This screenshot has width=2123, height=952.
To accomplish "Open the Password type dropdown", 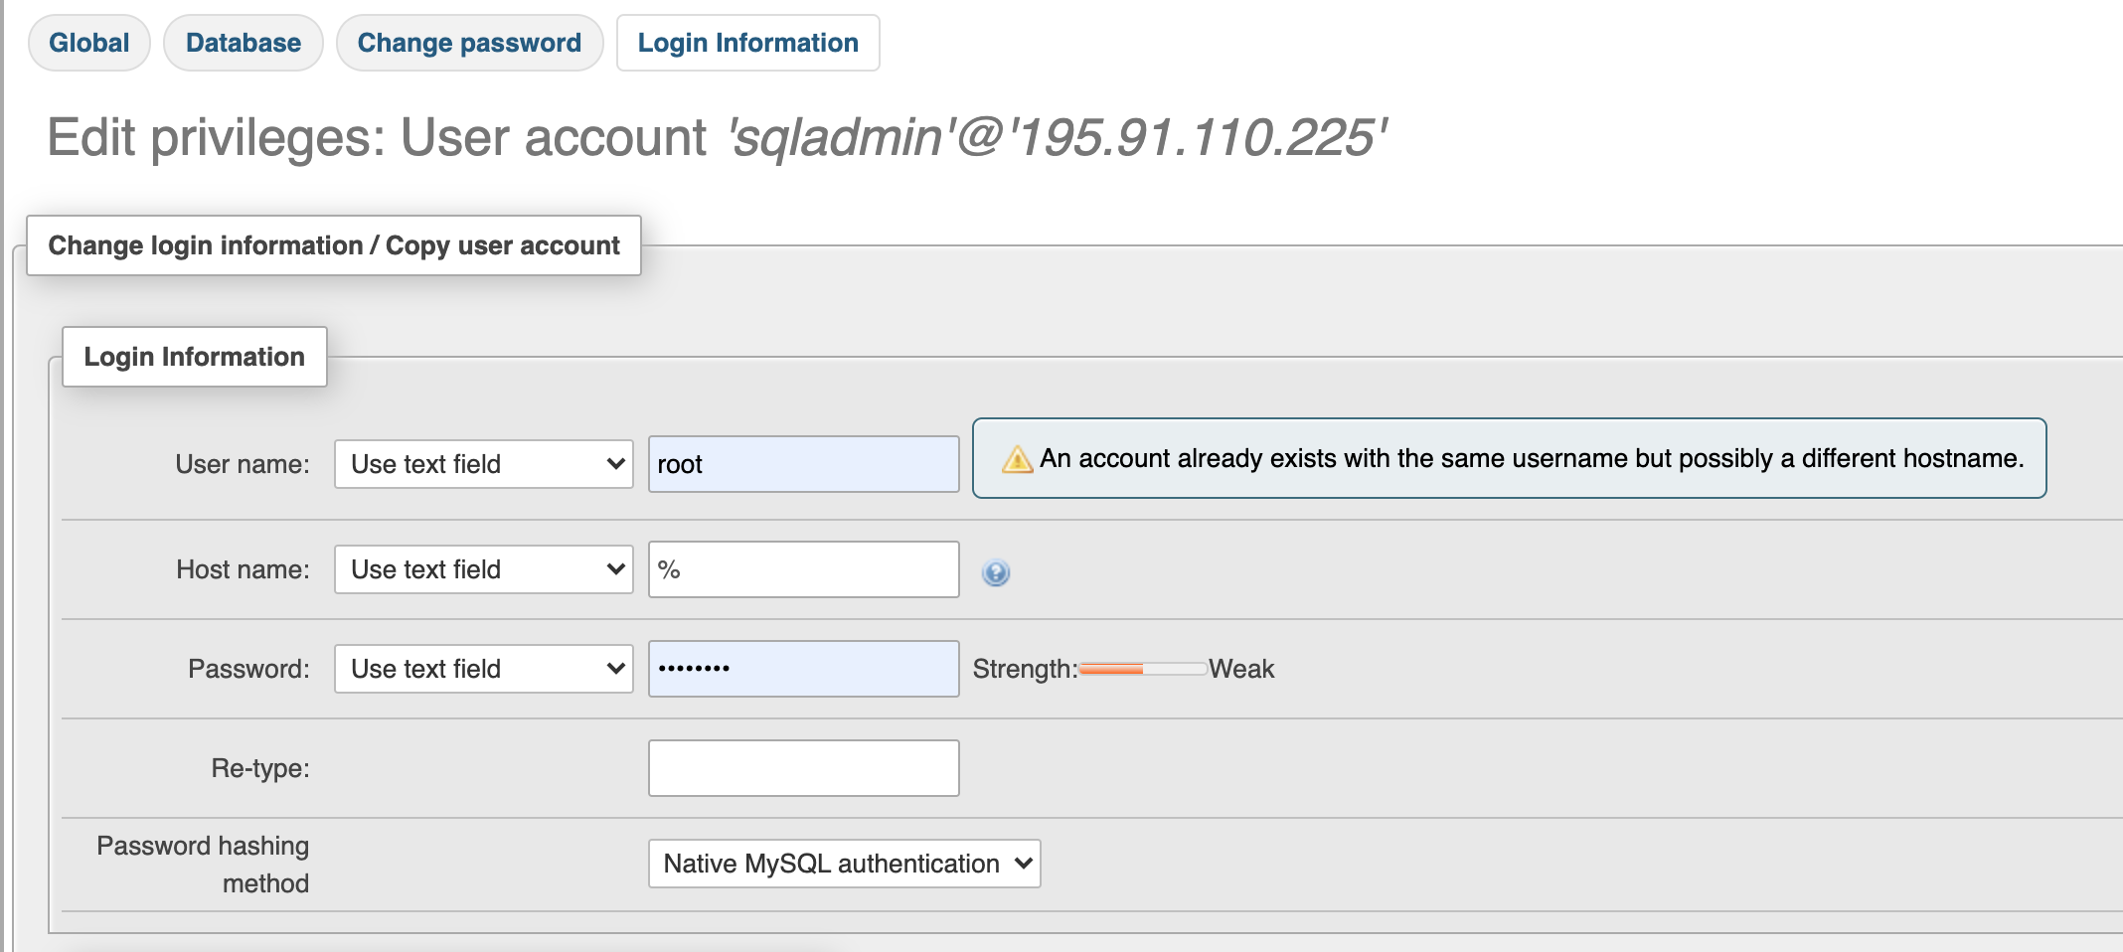I will point(484,669).
